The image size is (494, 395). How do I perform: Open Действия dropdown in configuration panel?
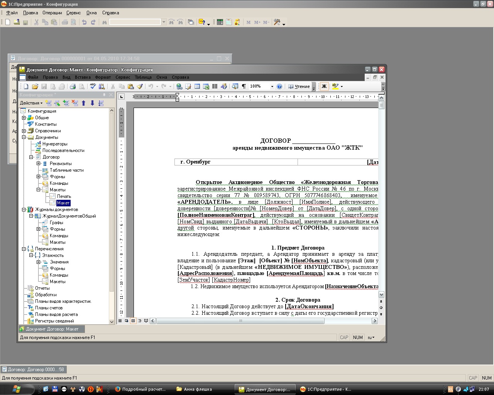(31, 103)
